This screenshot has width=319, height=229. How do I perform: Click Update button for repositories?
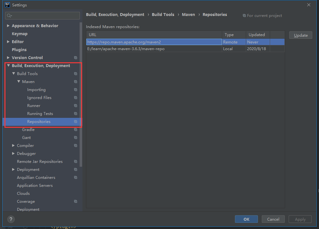tap(301, 35)
